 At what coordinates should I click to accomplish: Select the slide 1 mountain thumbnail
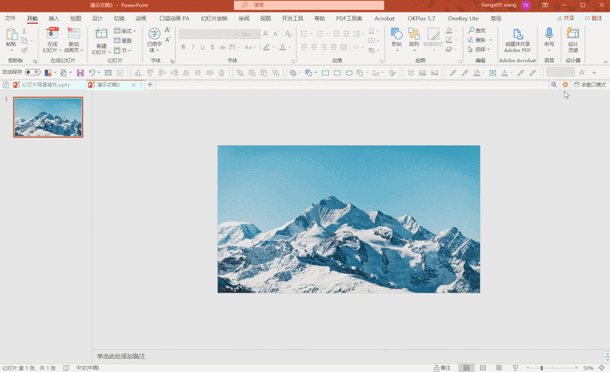coord(48,117)
